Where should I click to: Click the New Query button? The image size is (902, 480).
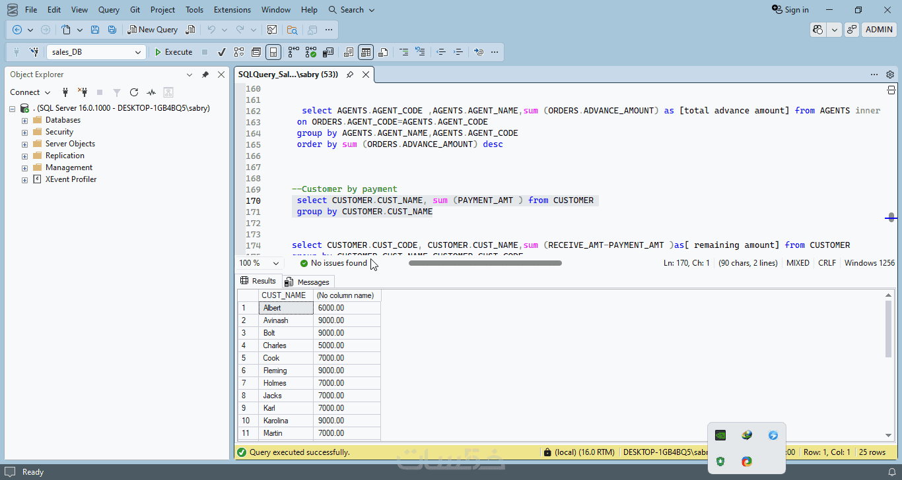pos(153,30)
